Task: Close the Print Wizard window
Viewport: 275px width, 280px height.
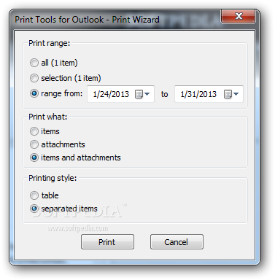Action: click(239, 17)
